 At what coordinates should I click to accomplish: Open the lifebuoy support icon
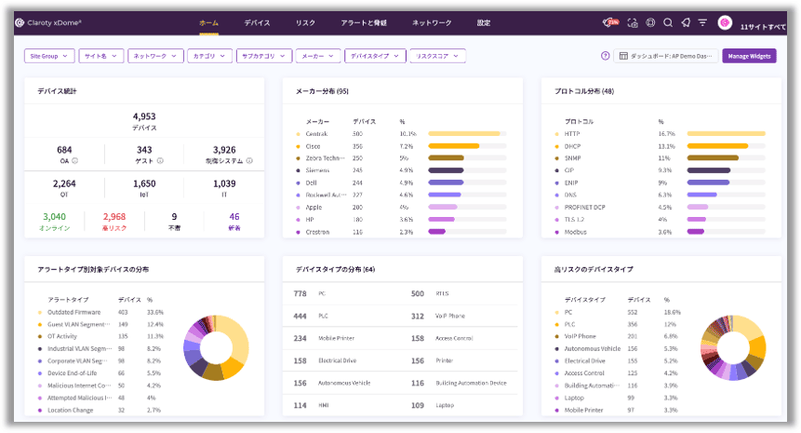650,21
